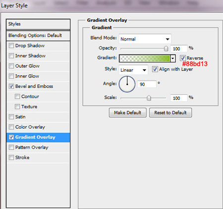This screenshot has height=209, width=223.
Task: Open the Blend Mode dropdown
Action: point(145,39)
